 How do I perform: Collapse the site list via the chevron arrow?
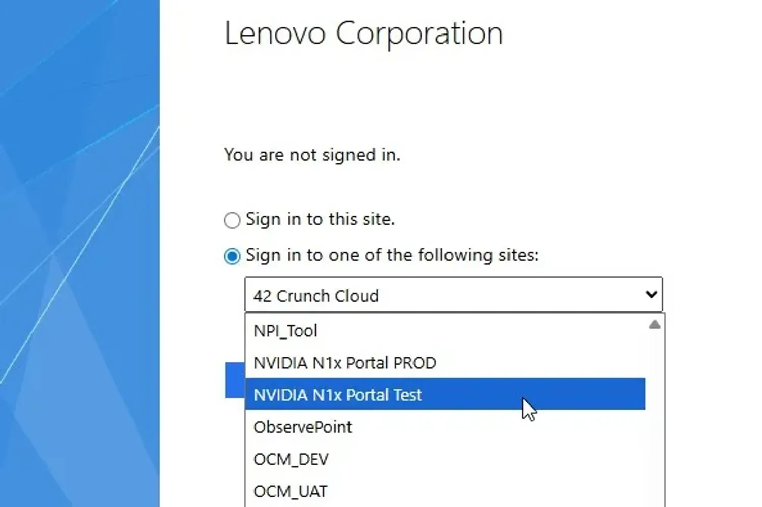tap(651, 294)
